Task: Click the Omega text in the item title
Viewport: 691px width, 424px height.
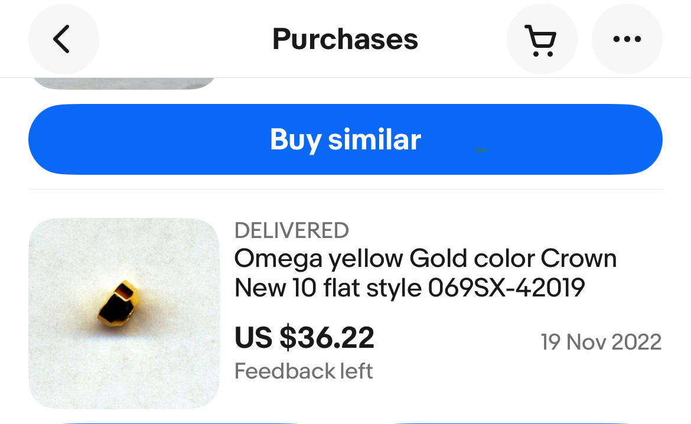Action: [278, 259]
